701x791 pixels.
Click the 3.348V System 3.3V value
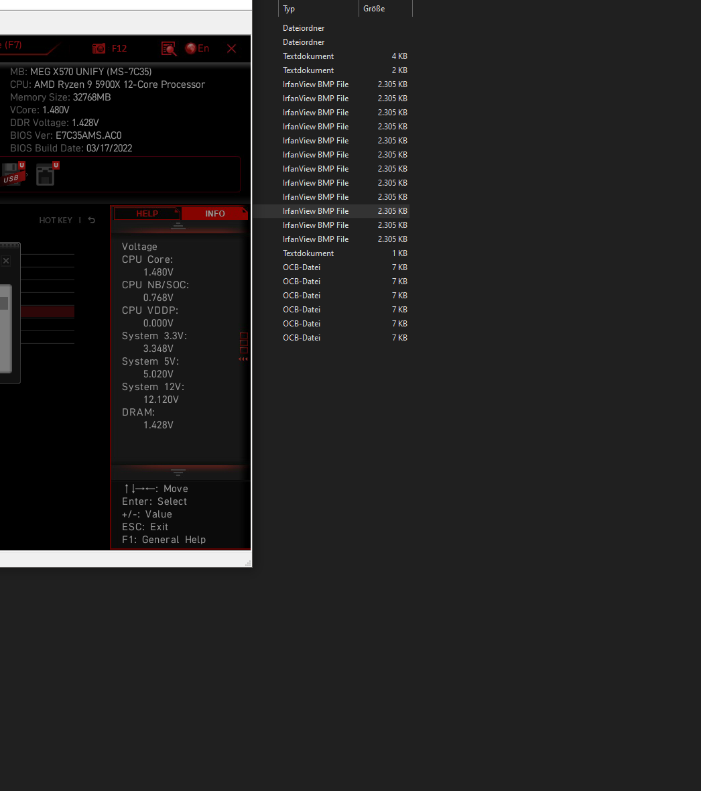[158, 349]
